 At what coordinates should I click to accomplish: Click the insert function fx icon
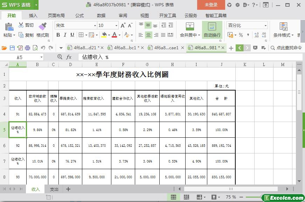tap(69, 57)
